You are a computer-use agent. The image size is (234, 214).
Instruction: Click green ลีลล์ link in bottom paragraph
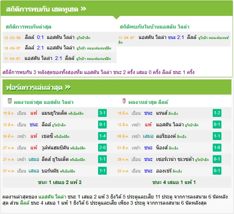click(x=25, y=203)
